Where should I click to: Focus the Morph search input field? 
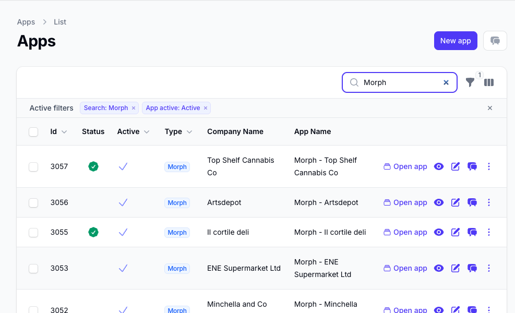tap(401, 82)
